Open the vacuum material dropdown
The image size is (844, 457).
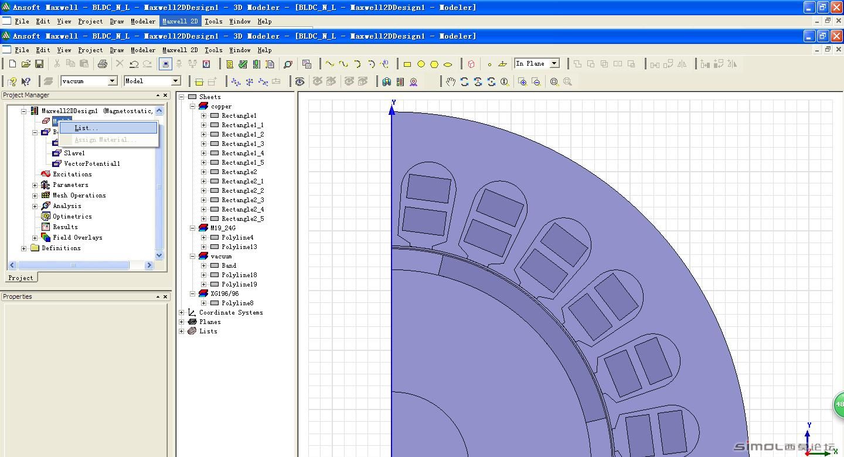112,81
